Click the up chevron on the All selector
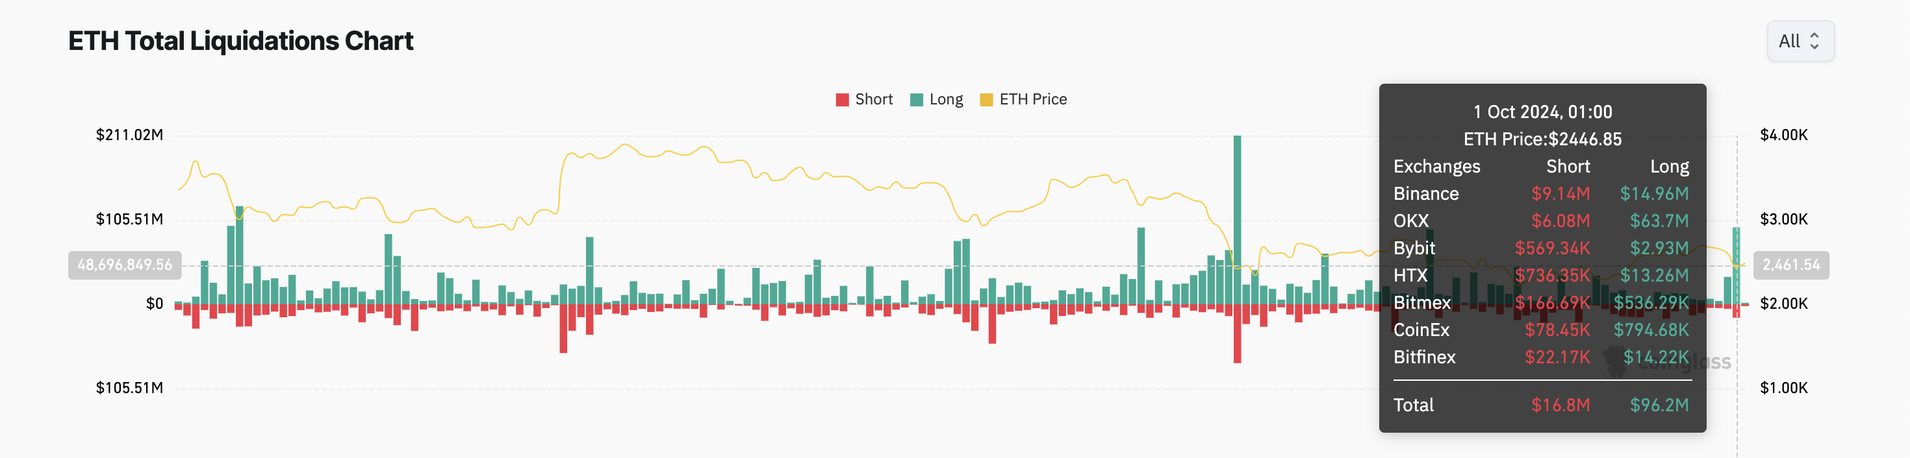The width and height of the screenshot is (1910, 458). point(1815,37)
